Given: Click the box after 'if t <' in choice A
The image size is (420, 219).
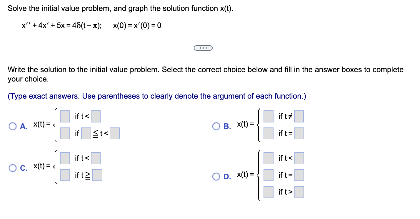Looking at the screenshot, I should pos(95,116).
